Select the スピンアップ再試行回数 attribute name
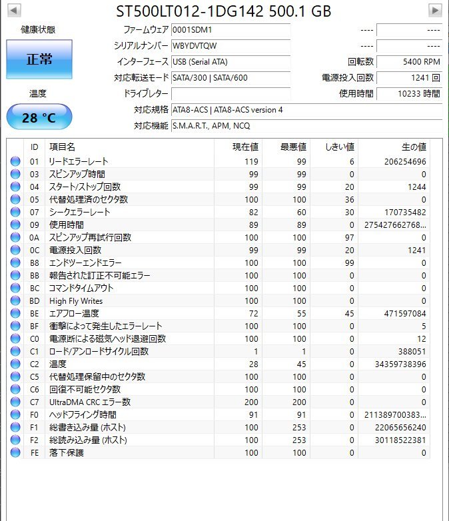The image size is (449, 521). point(90,237)
